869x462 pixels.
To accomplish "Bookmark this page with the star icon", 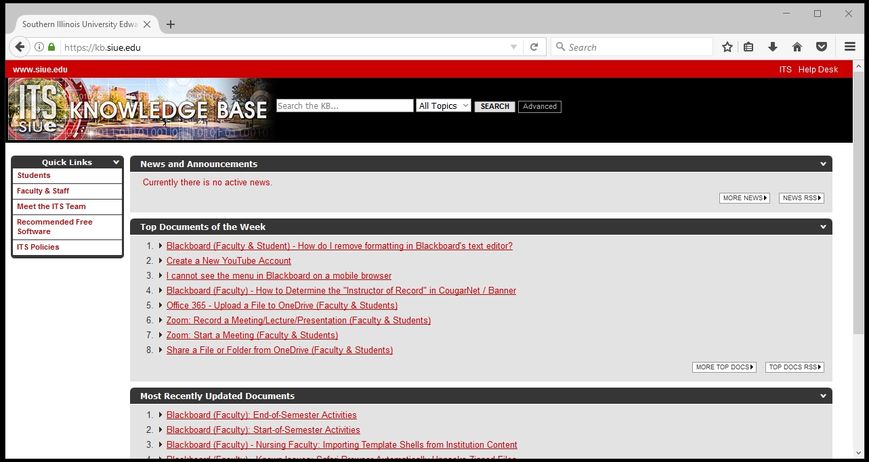I will 727,47.
